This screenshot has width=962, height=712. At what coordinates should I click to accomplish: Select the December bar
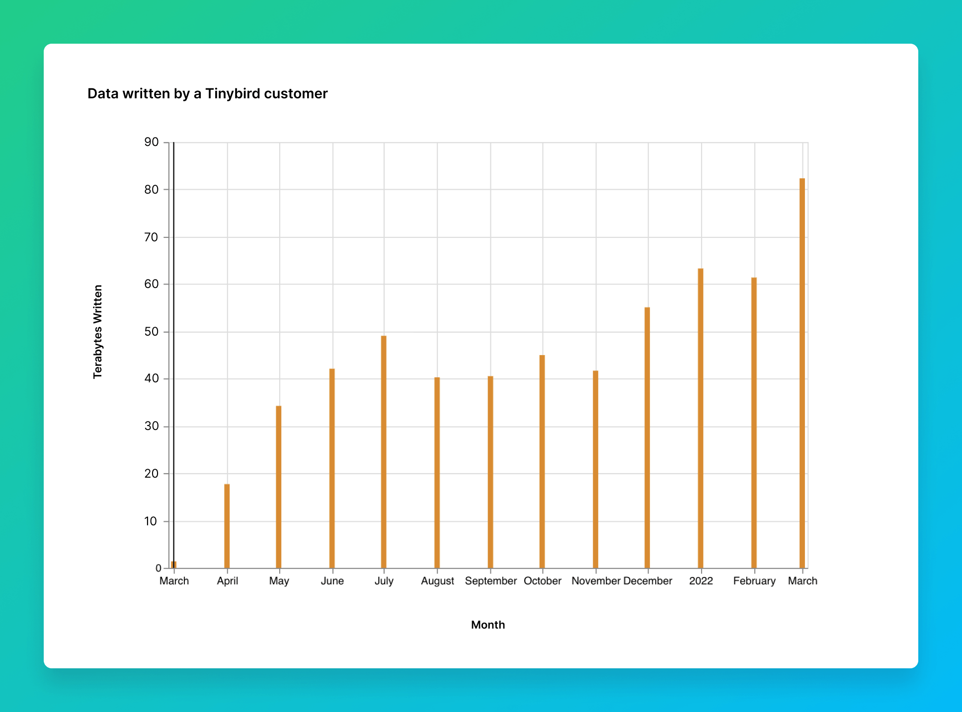coord(647,437)
